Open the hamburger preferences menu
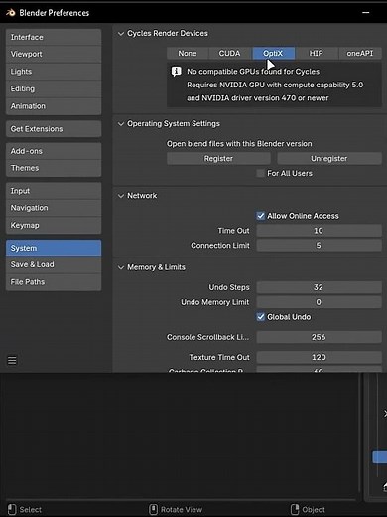This screenshot has width=387, height=517. coord(12,360)
